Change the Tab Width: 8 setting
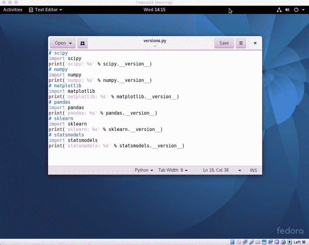The image size is (309, 245). pos(173,170)
